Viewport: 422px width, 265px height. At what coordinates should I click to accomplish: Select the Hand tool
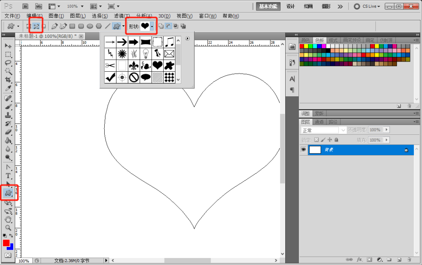(8, 219)
